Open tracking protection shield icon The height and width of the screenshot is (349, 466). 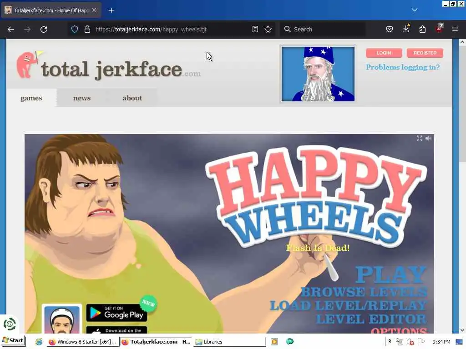[x=75, y=29]
